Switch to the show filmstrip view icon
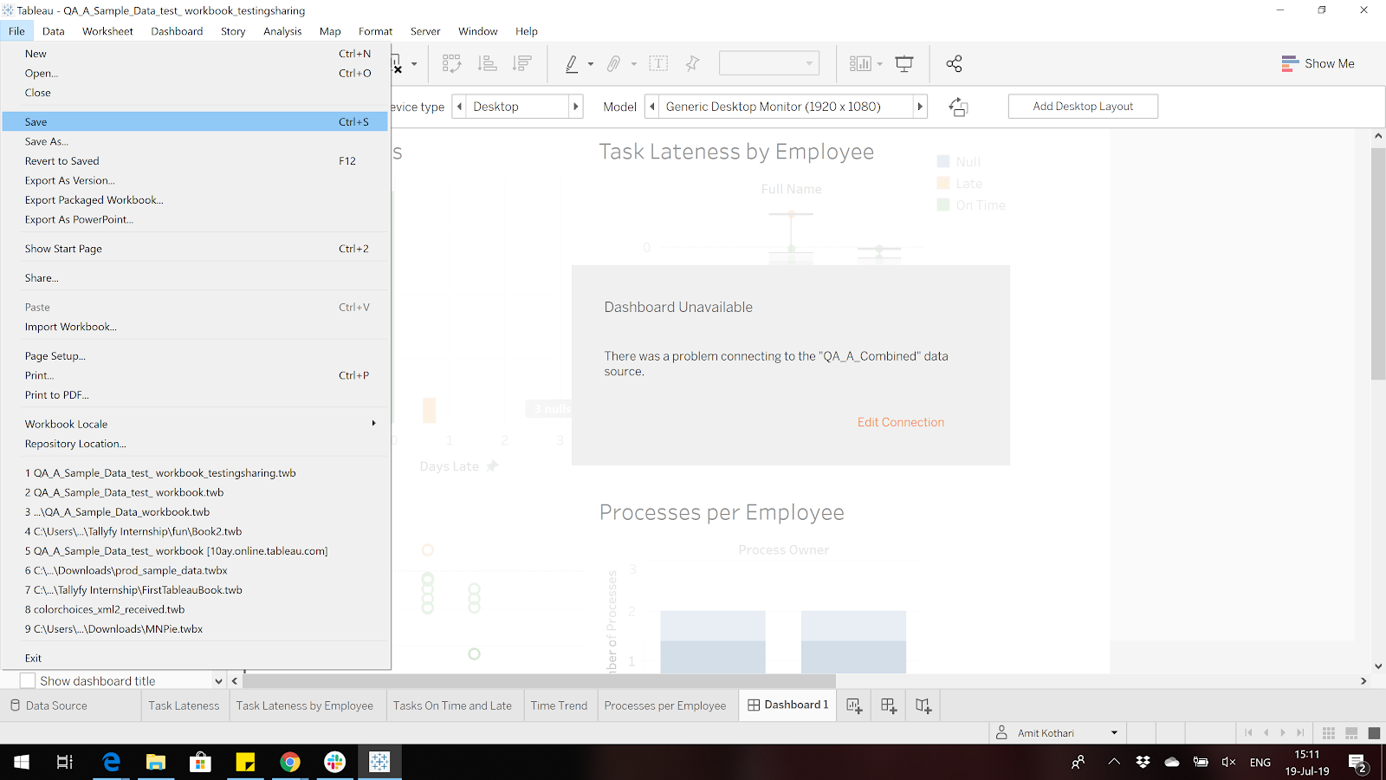The height and width of the screenshot is (780, 1386). pos(1351,733)
